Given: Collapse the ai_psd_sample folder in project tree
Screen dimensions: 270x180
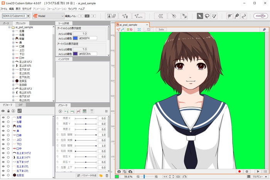Looking at the screenshot, I should pyautogui.click(x=10, y=27).
